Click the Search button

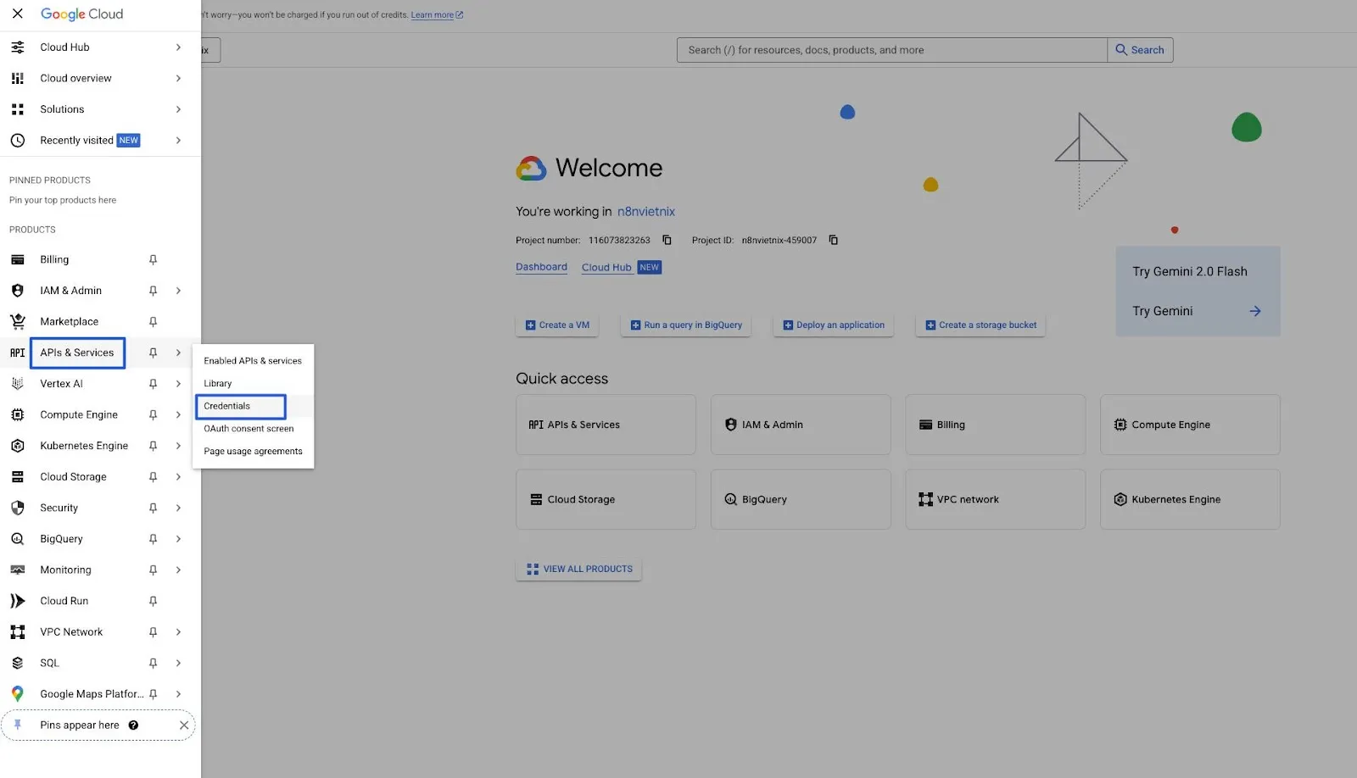[x=1140, y=50]
